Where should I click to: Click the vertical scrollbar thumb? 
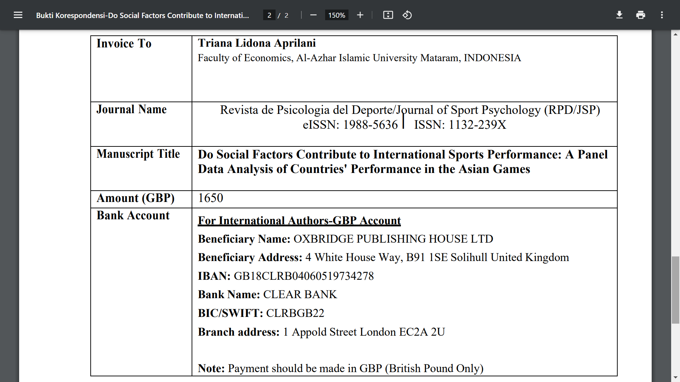(x=675, y=289)
